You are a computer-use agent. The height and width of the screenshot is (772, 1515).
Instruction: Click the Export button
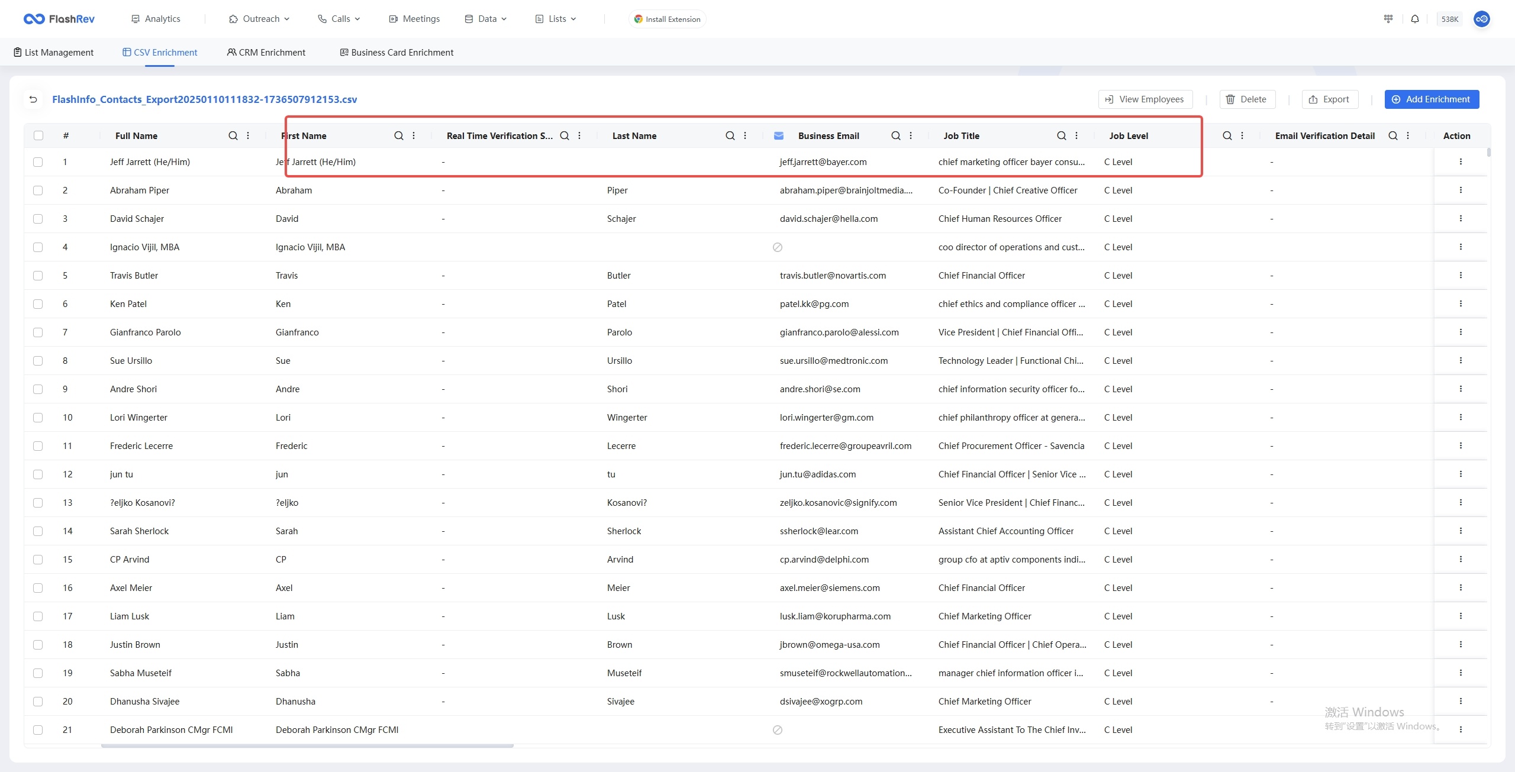[x=1329, y=99]
